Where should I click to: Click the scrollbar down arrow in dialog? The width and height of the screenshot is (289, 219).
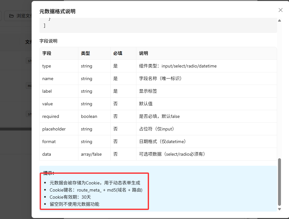tap(279, 209)
